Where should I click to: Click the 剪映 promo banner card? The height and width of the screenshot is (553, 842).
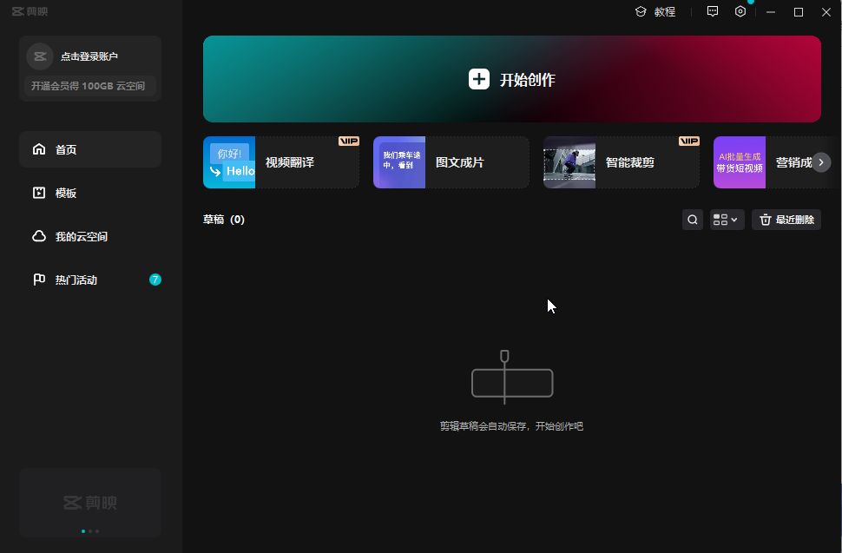coord(90,503)
